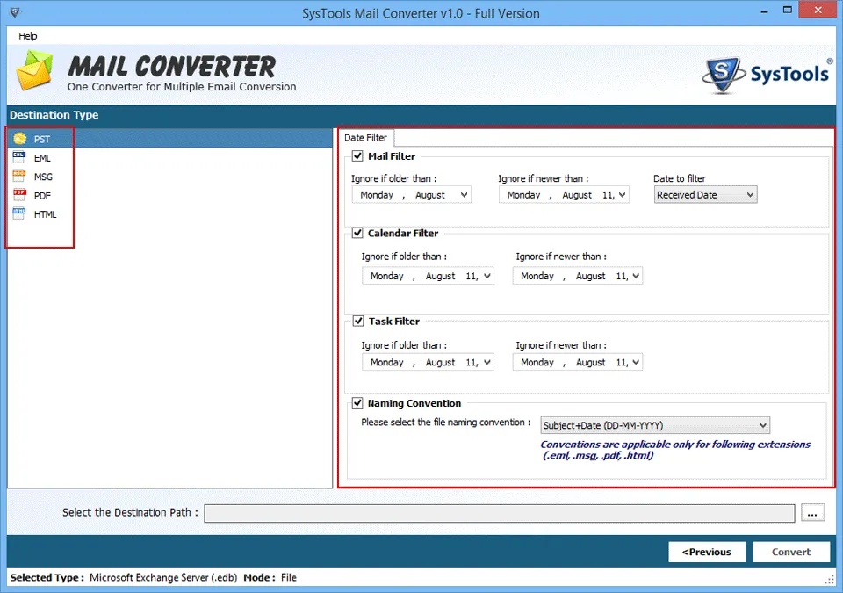Click the SysTools shield logo
Image resolution: width=843 pixels, height=593 pixels.
[x=723, y=76]
